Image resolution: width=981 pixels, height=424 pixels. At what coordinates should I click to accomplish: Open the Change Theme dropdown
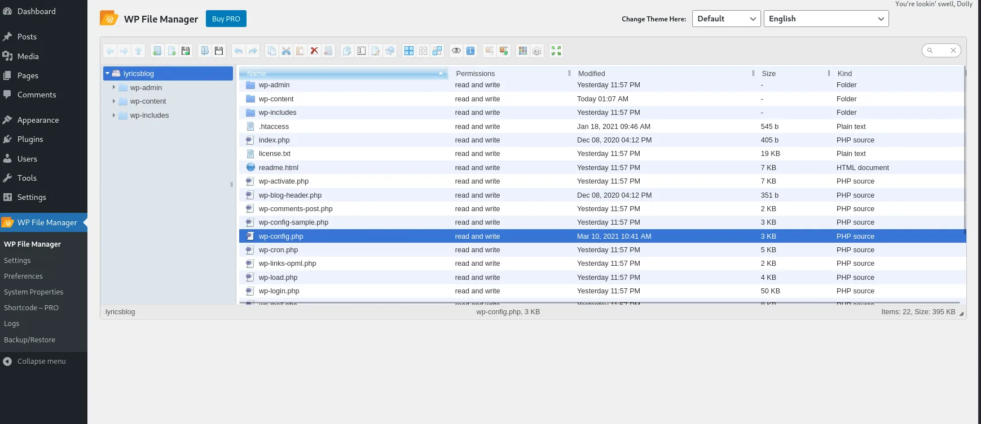727,19
